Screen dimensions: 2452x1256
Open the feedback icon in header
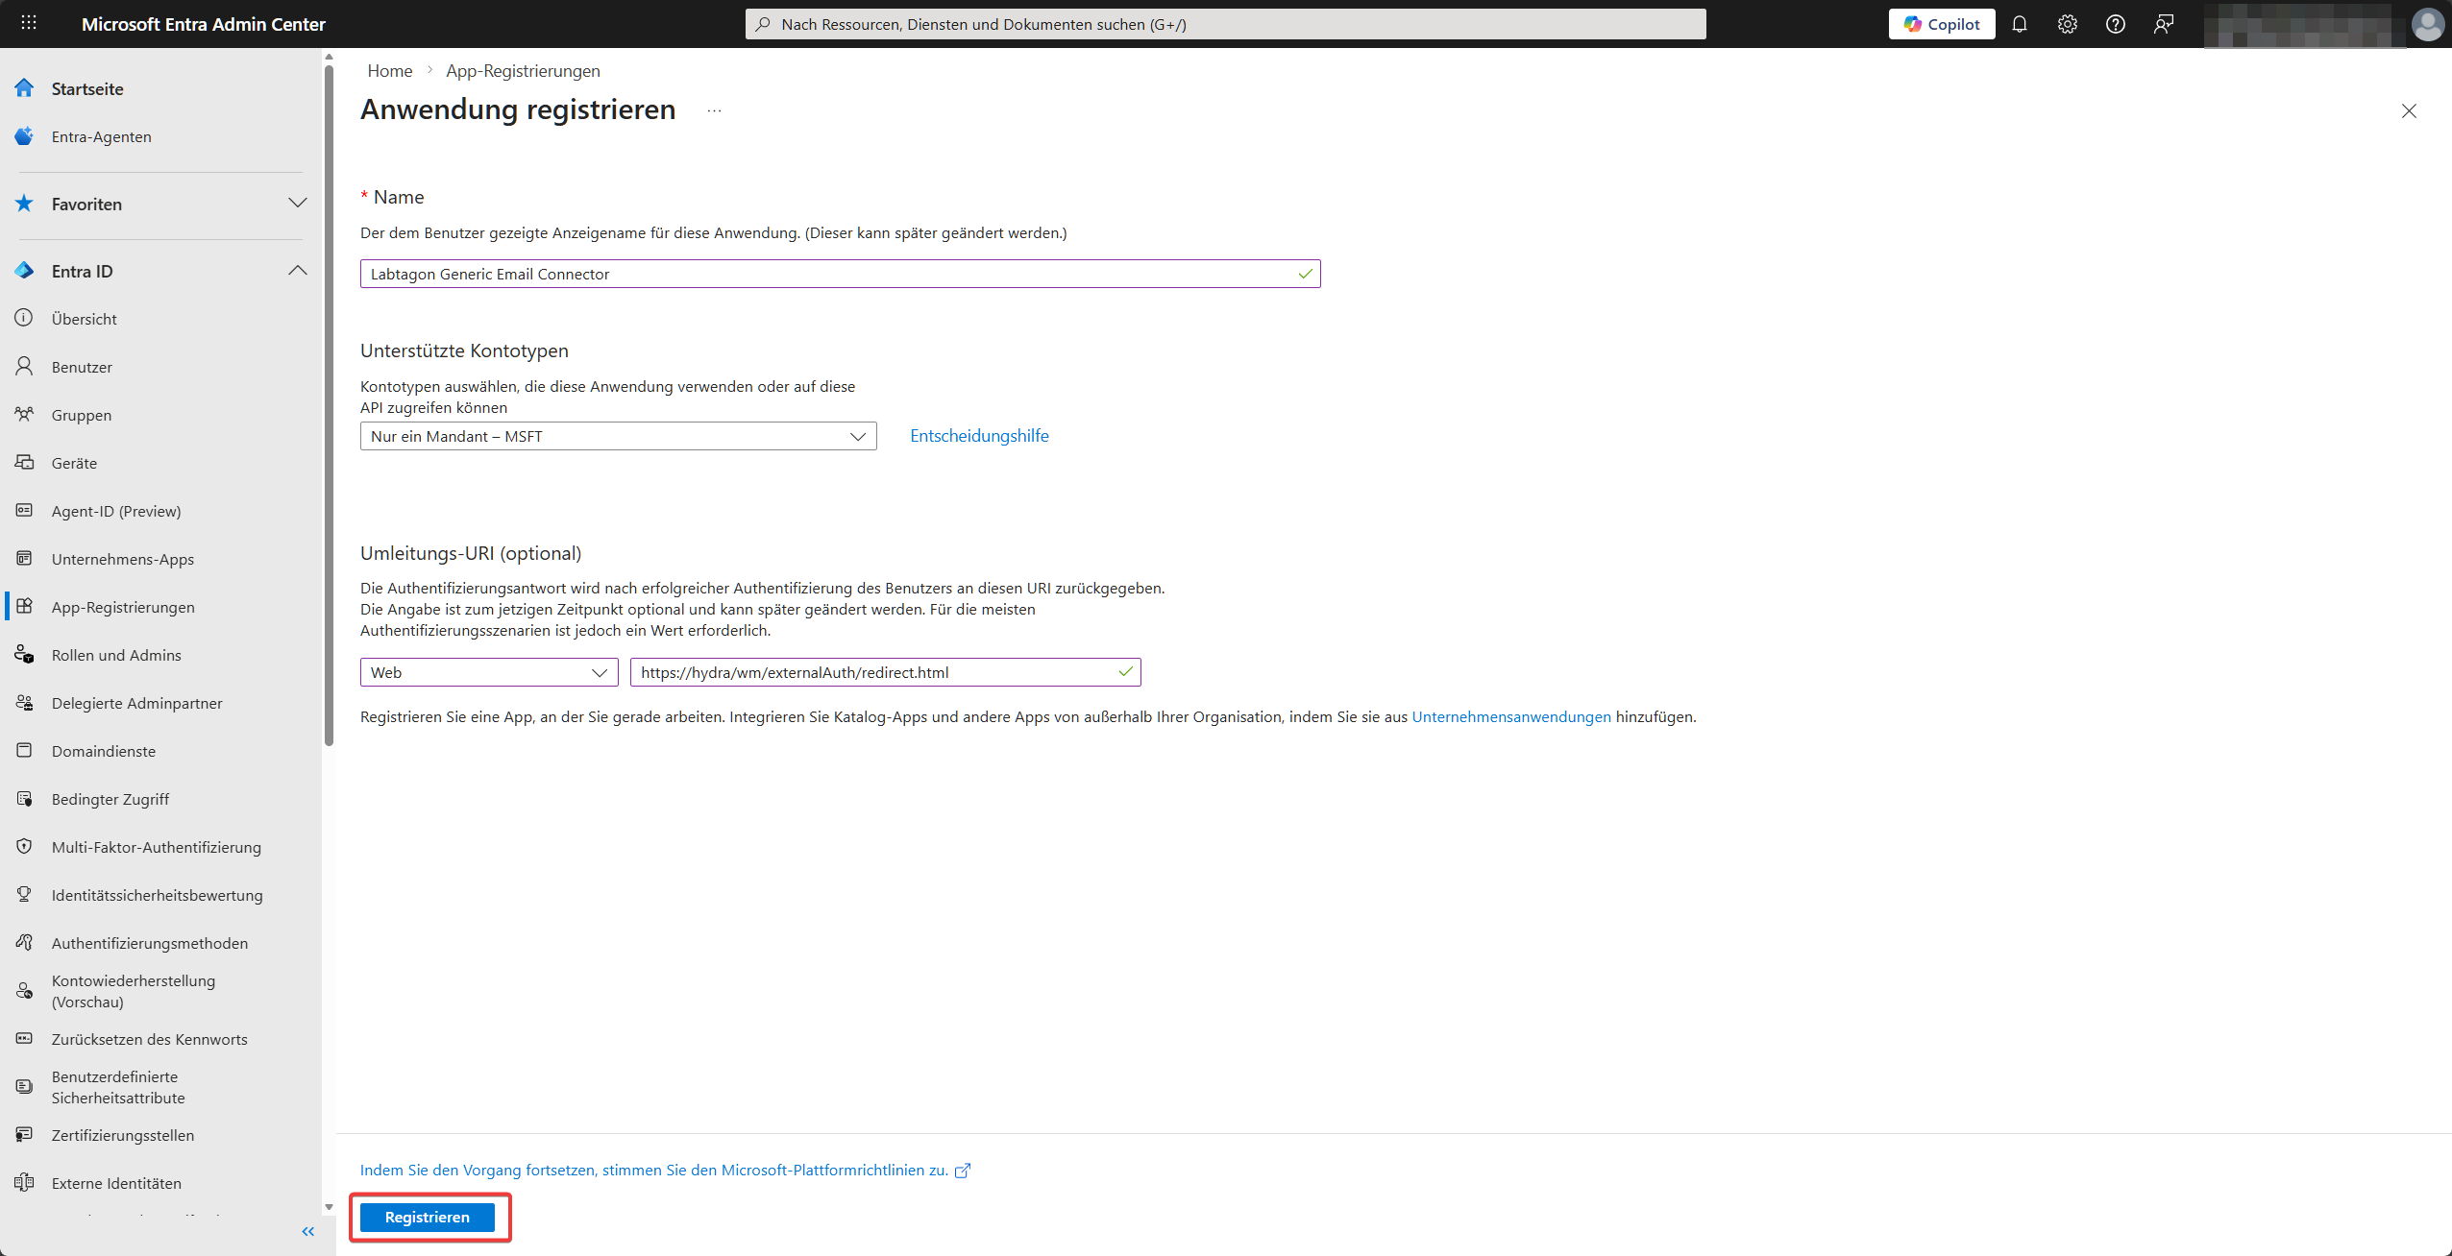[x=2163, y=24]
